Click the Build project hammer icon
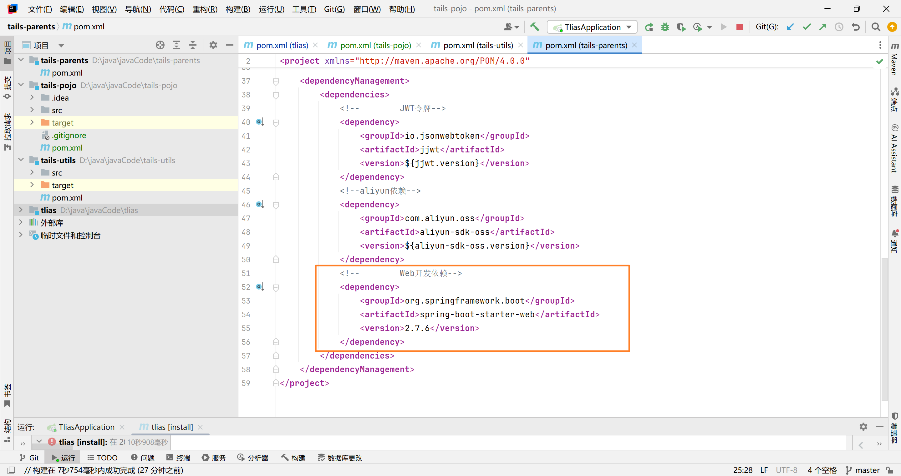901x476 pixels. (534, 27)
